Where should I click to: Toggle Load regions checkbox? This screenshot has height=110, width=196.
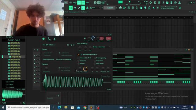59,53
